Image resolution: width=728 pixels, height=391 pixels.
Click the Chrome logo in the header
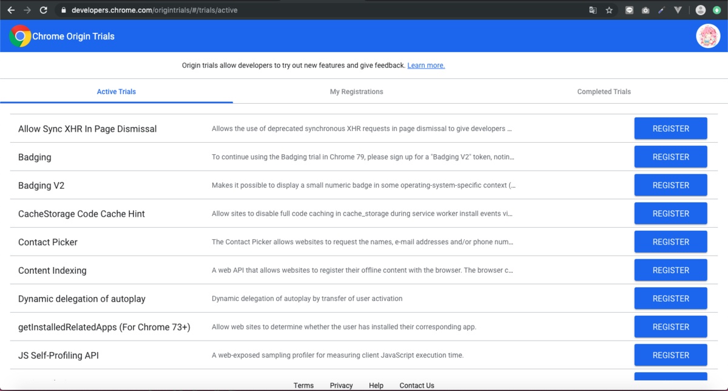[x=20, y=36]
